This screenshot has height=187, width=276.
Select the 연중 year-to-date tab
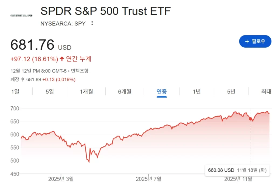[162, 92]
